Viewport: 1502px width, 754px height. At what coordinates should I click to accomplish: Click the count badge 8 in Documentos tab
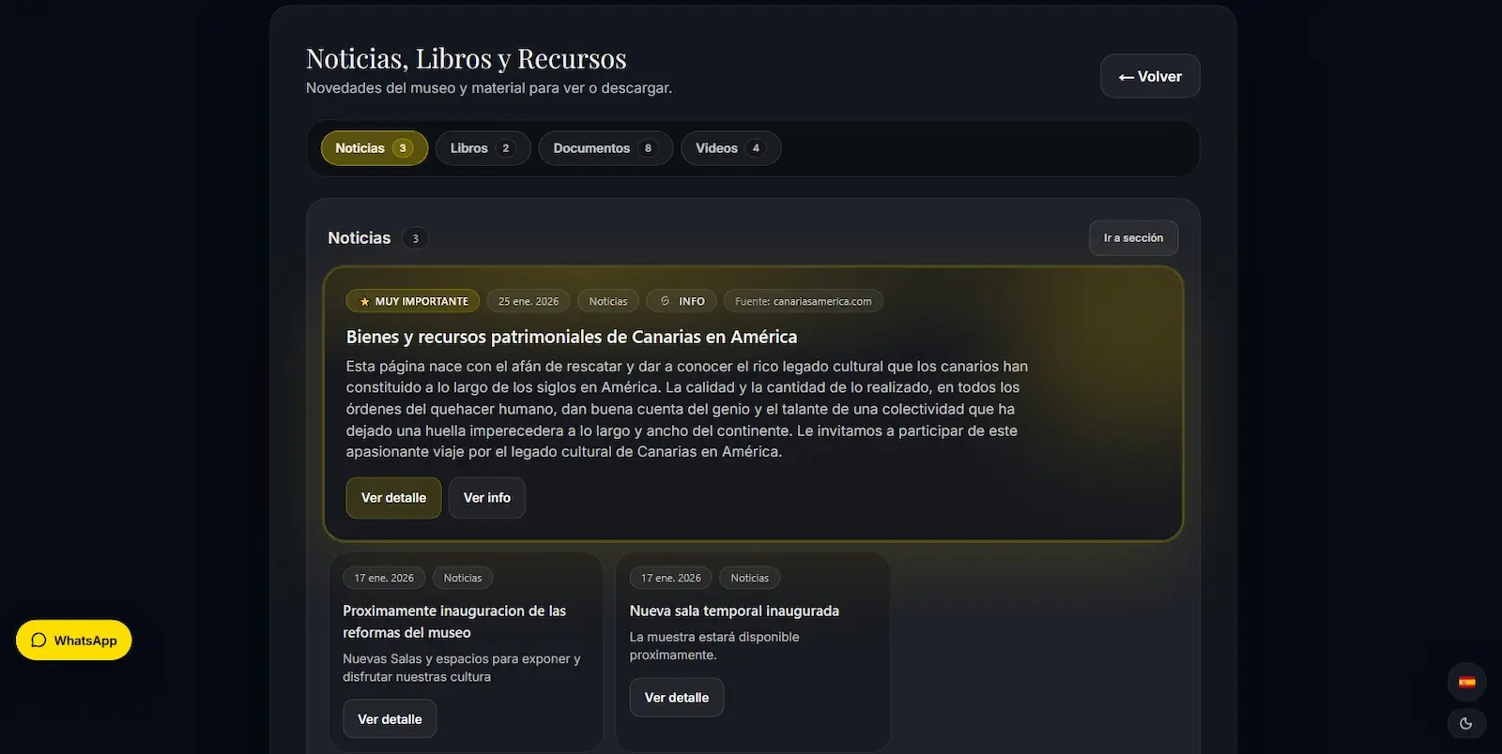pyautogui.click(x=648, y=148)
